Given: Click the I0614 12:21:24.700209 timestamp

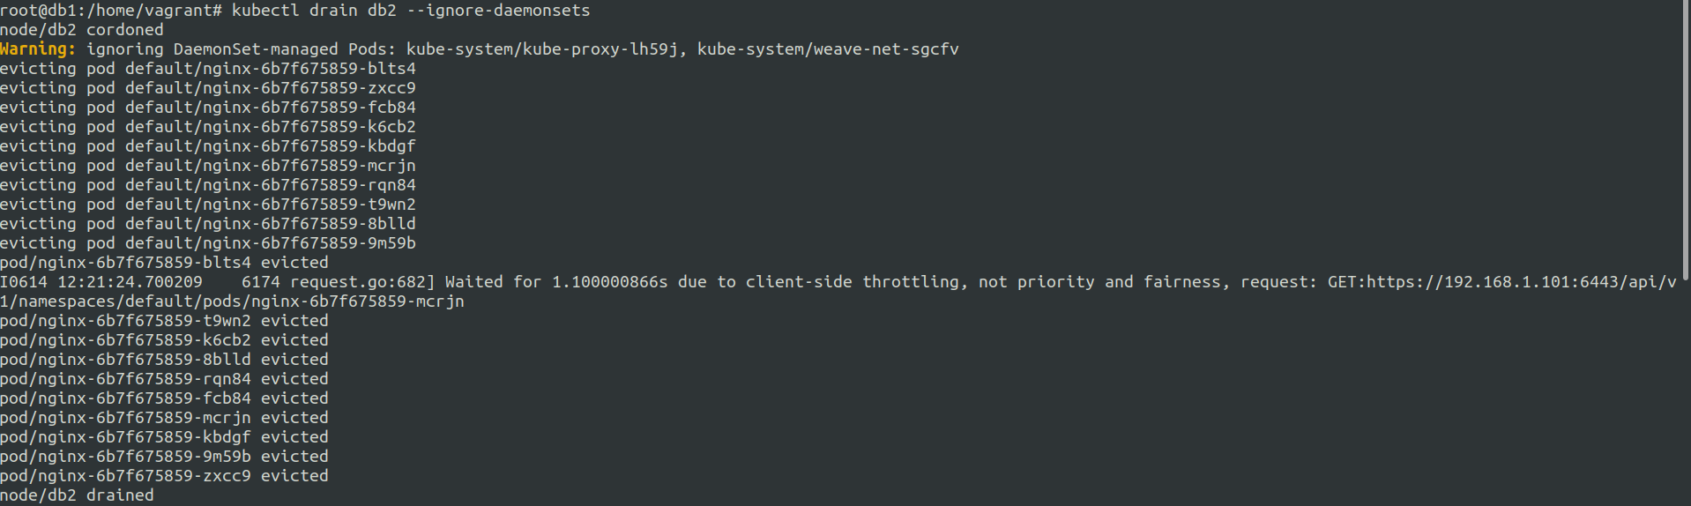Looking at the screenshot, I should (101, 282).
